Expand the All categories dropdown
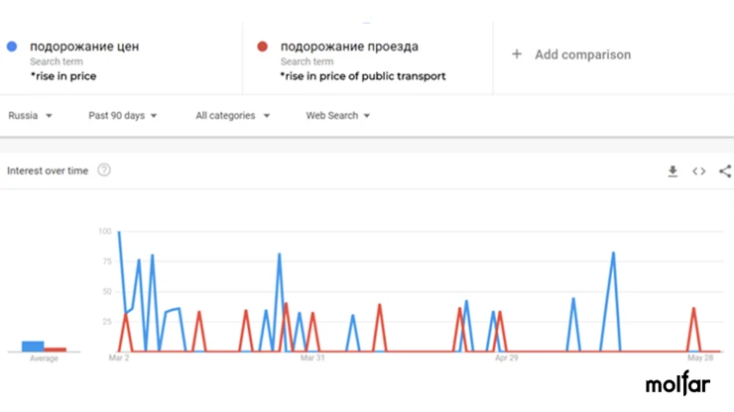This screenshot has width=734, height=412. [x=233, y=116]
